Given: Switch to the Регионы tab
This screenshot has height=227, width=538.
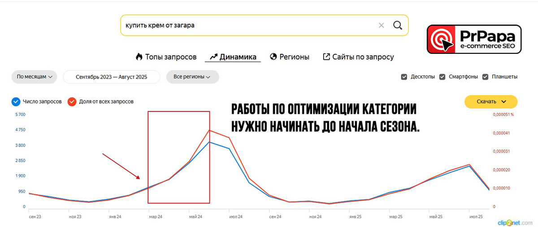Looking at the screenshot, I should coord(290,57).
